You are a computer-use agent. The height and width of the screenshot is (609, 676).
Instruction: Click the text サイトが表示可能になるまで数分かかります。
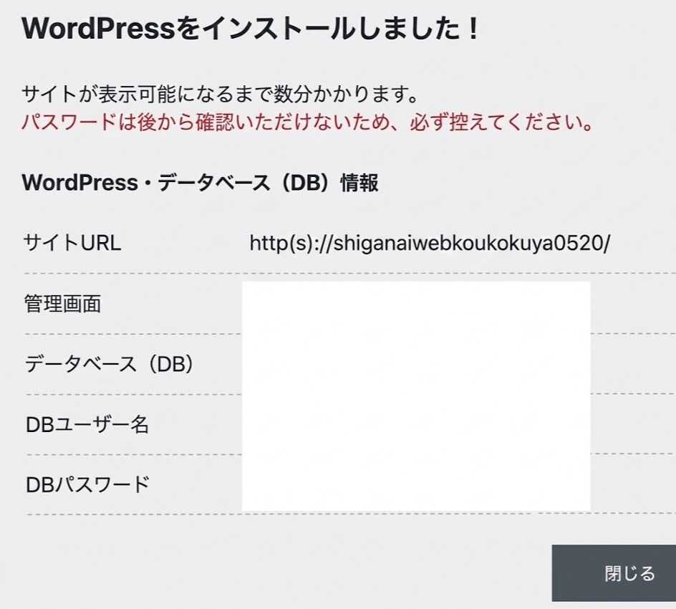[x=220, y=94]
